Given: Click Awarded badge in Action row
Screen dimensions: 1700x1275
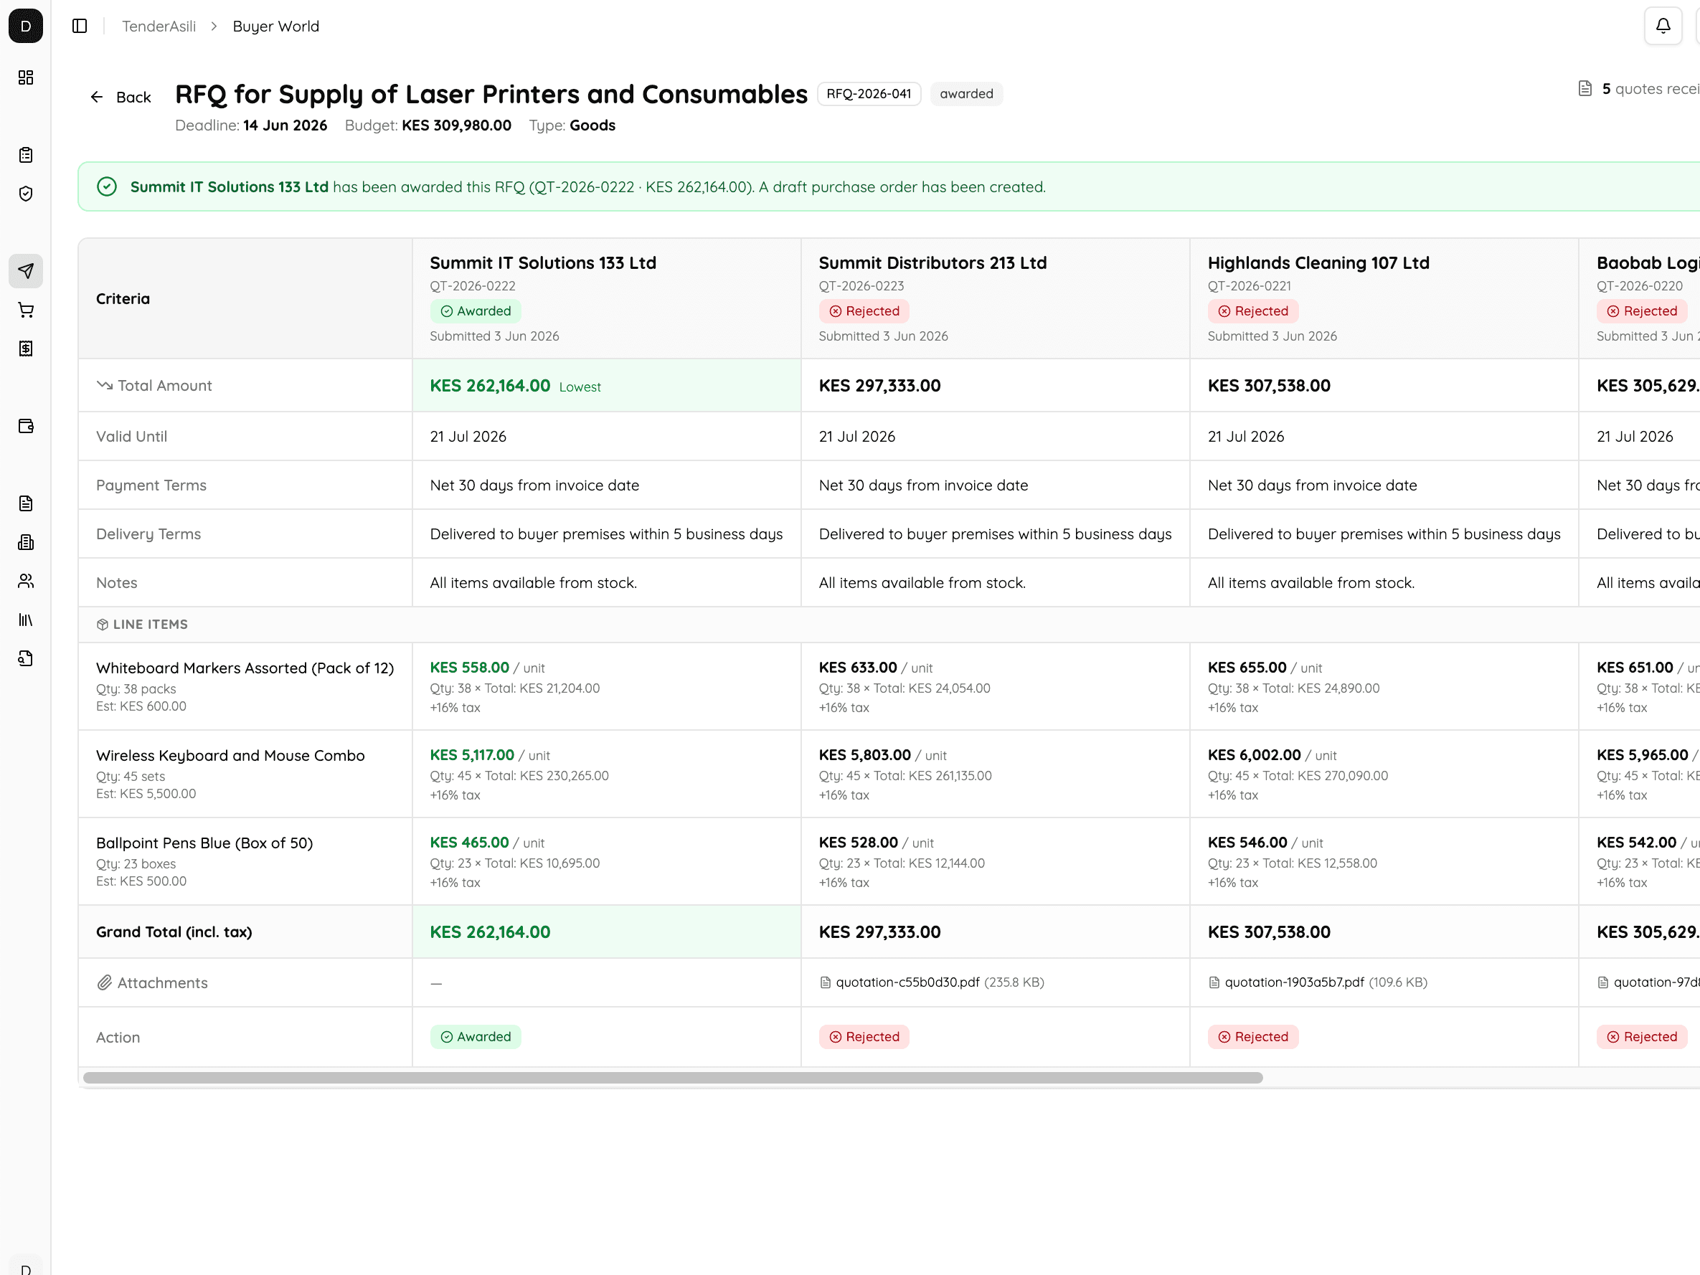Looking at the screenshot, I should click(476, 1037).
